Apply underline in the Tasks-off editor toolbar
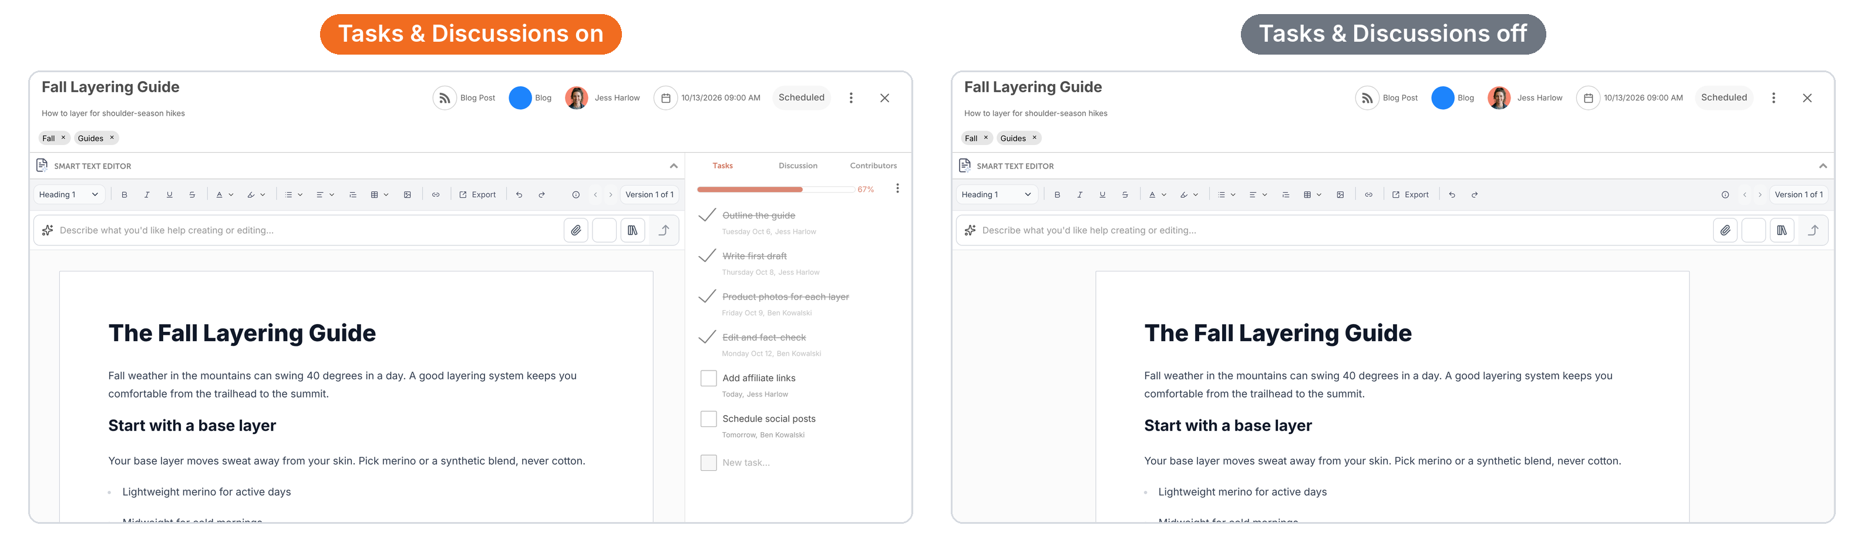Screen dimensions: 1864x552 [1102, 194]
